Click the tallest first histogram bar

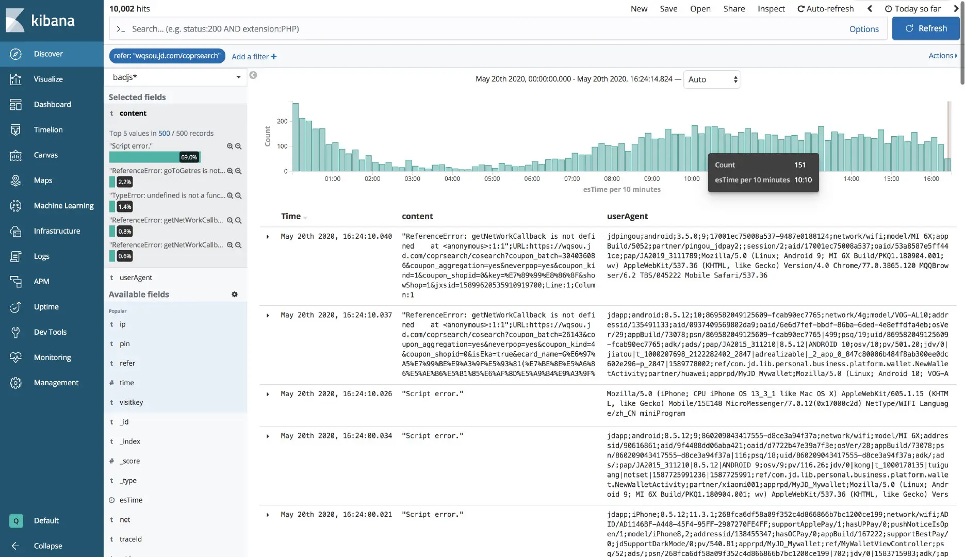coord(296,137)
